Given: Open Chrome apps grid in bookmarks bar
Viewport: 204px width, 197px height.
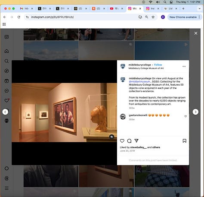Looking at the screenshot, I should pyautogui.click(x=4, y=24).
